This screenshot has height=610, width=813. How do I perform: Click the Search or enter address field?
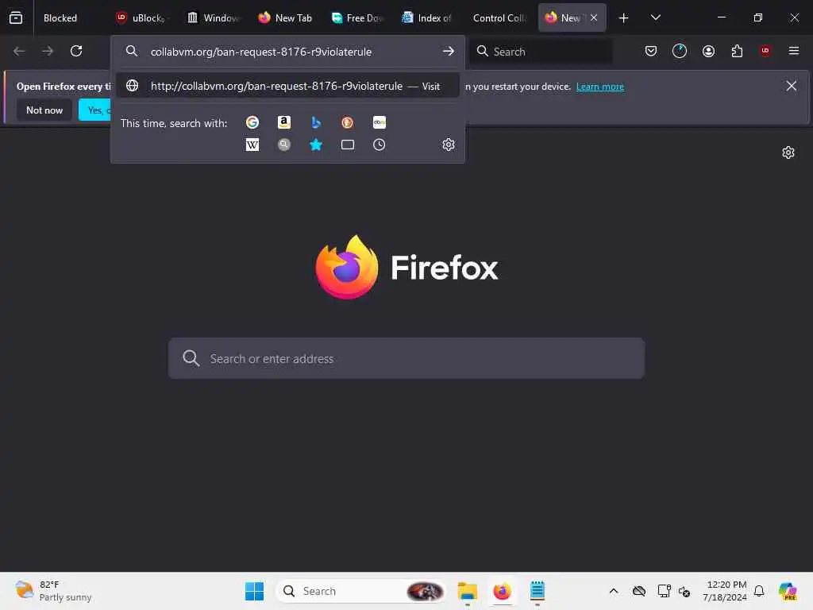pos(406,358)
